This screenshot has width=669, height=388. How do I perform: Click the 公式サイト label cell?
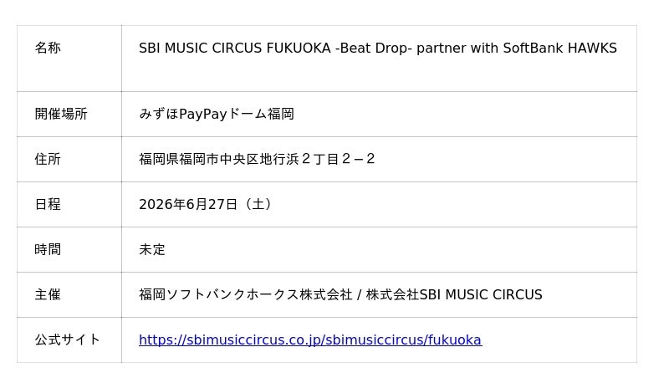pyautogui.click(x=68, y=339)
